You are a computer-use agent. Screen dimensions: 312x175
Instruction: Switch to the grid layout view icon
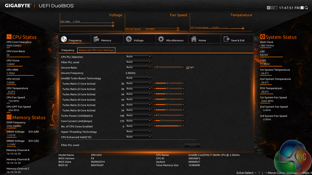coord(272,8)
